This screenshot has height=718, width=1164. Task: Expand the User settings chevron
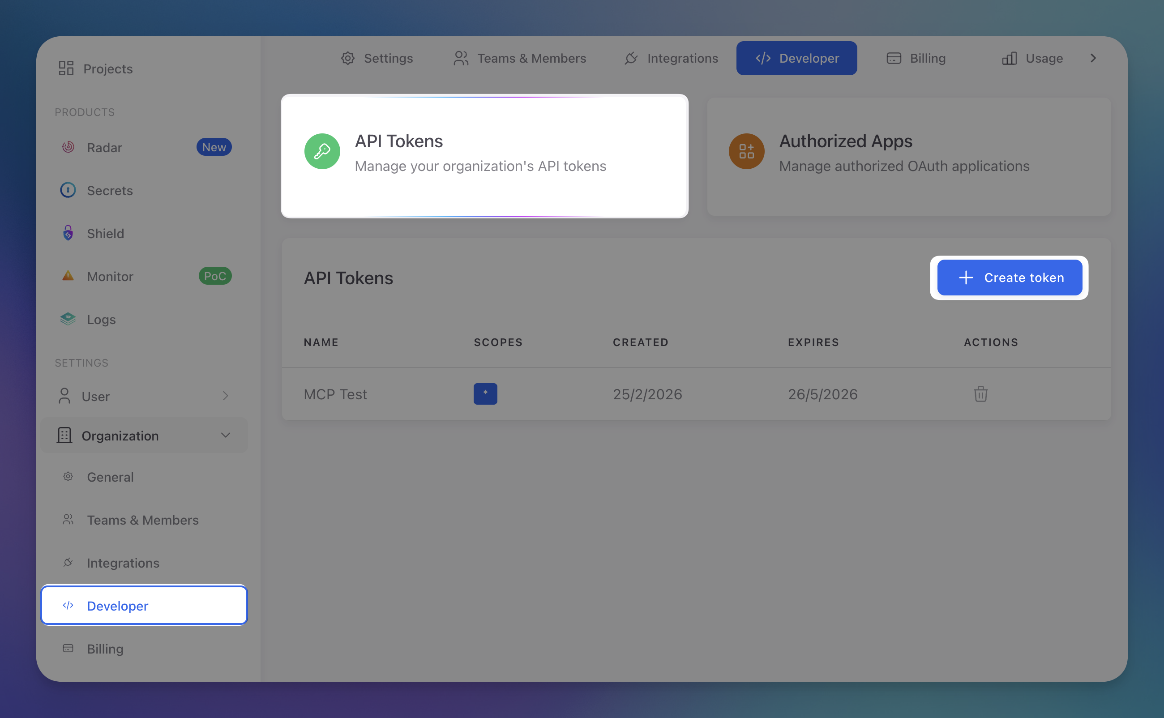pyautogui.click(x=226, y=396)
